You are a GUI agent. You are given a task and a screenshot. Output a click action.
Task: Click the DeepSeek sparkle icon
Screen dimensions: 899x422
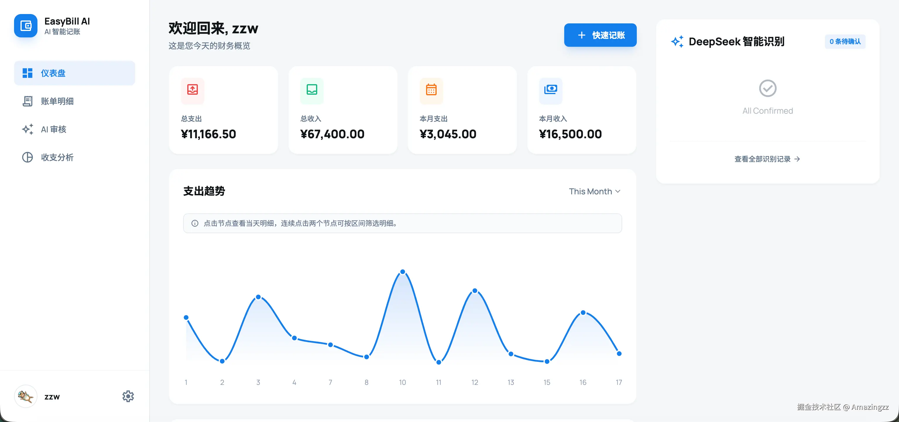coord(677,42)
